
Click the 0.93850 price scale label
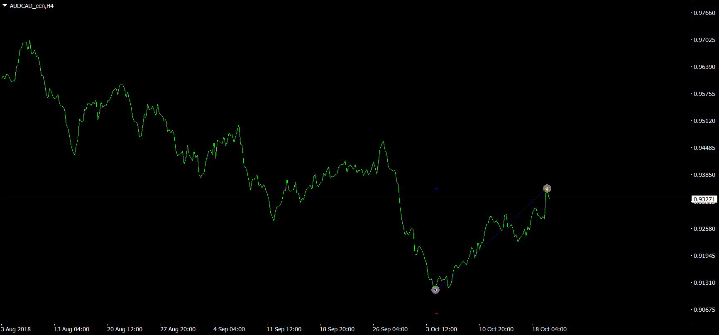[704, 175]
